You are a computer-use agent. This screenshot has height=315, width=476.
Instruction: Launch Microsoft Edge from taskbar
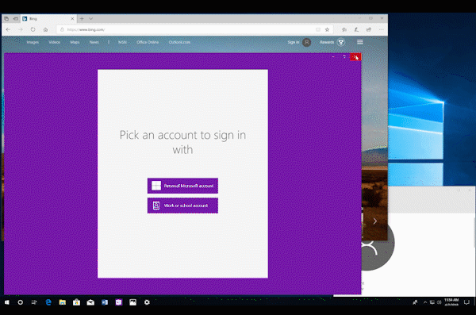(x=48, y=302)
